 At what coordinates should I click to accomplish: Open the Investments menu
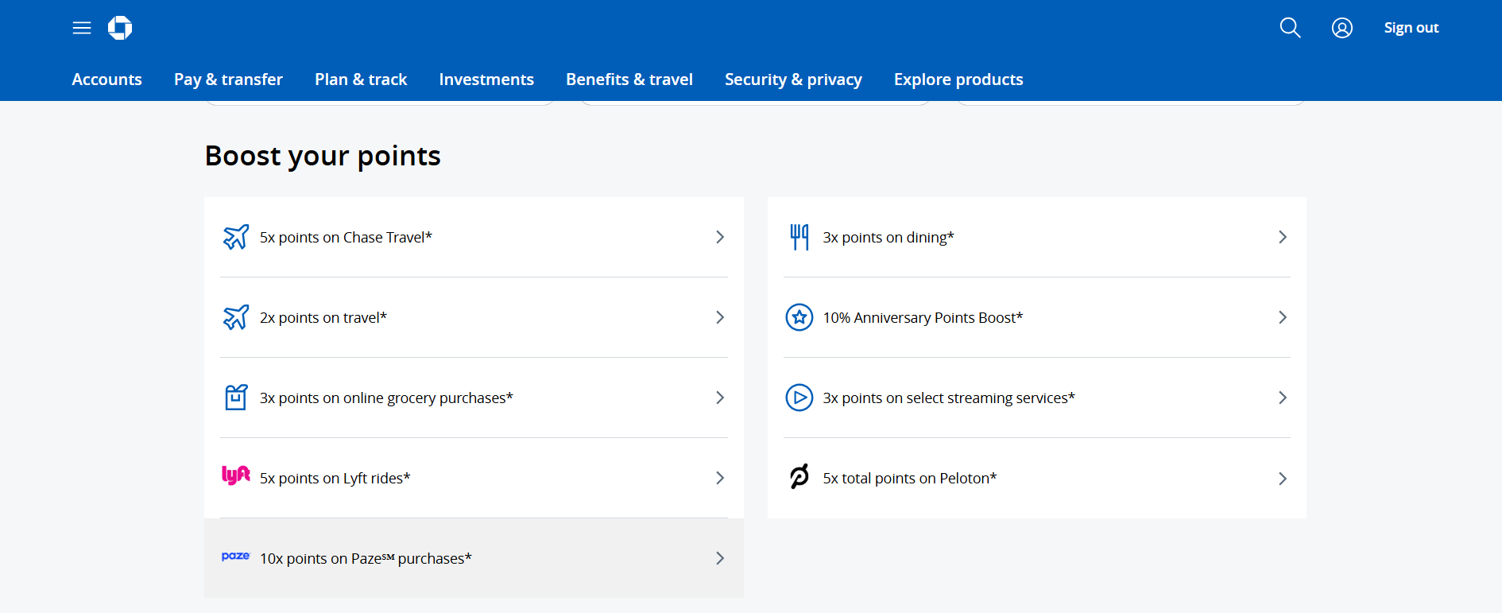click(x=486, y=80)
